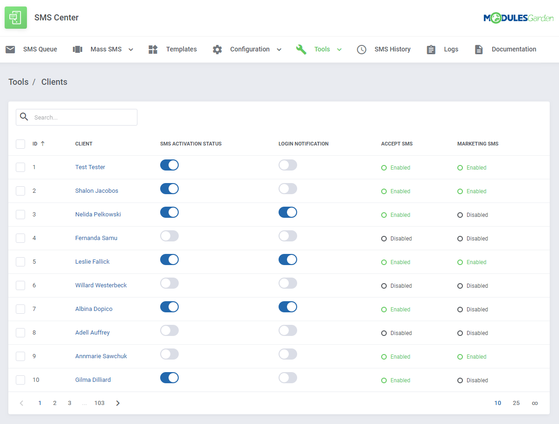
Task: Select the checkbox for Willard Westerbeck's row
Action: (20, 285)
